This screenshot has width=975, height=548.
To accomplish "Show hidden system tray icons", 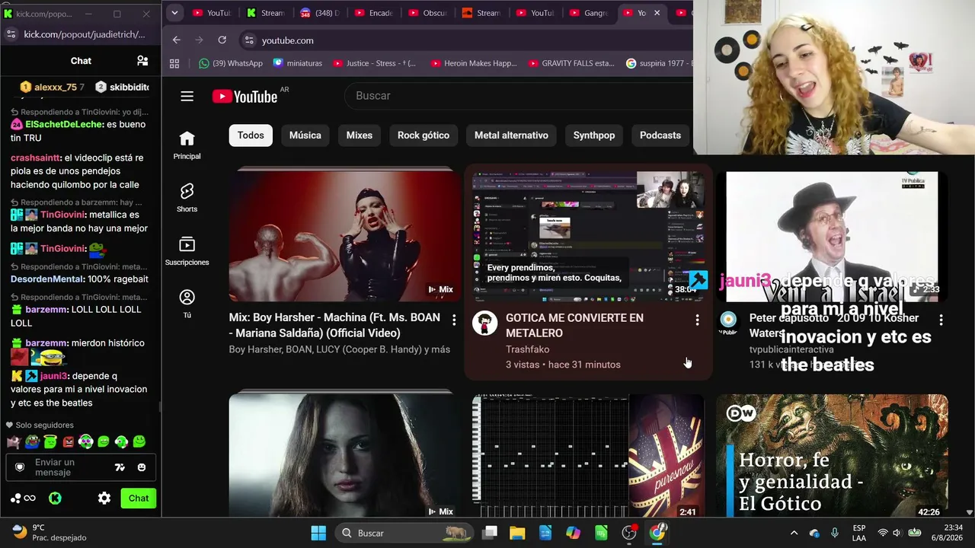I will (794, 533).
